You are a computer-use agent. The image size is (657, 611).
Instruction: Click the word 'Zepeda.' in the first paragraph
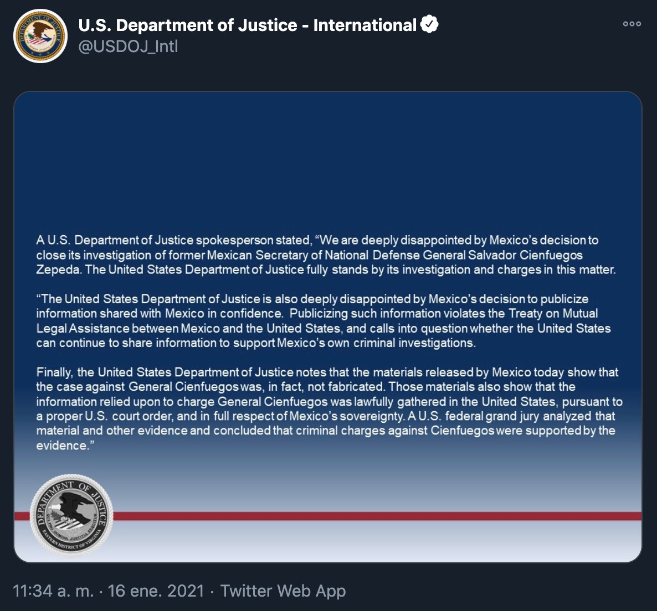tap(59, 270)
